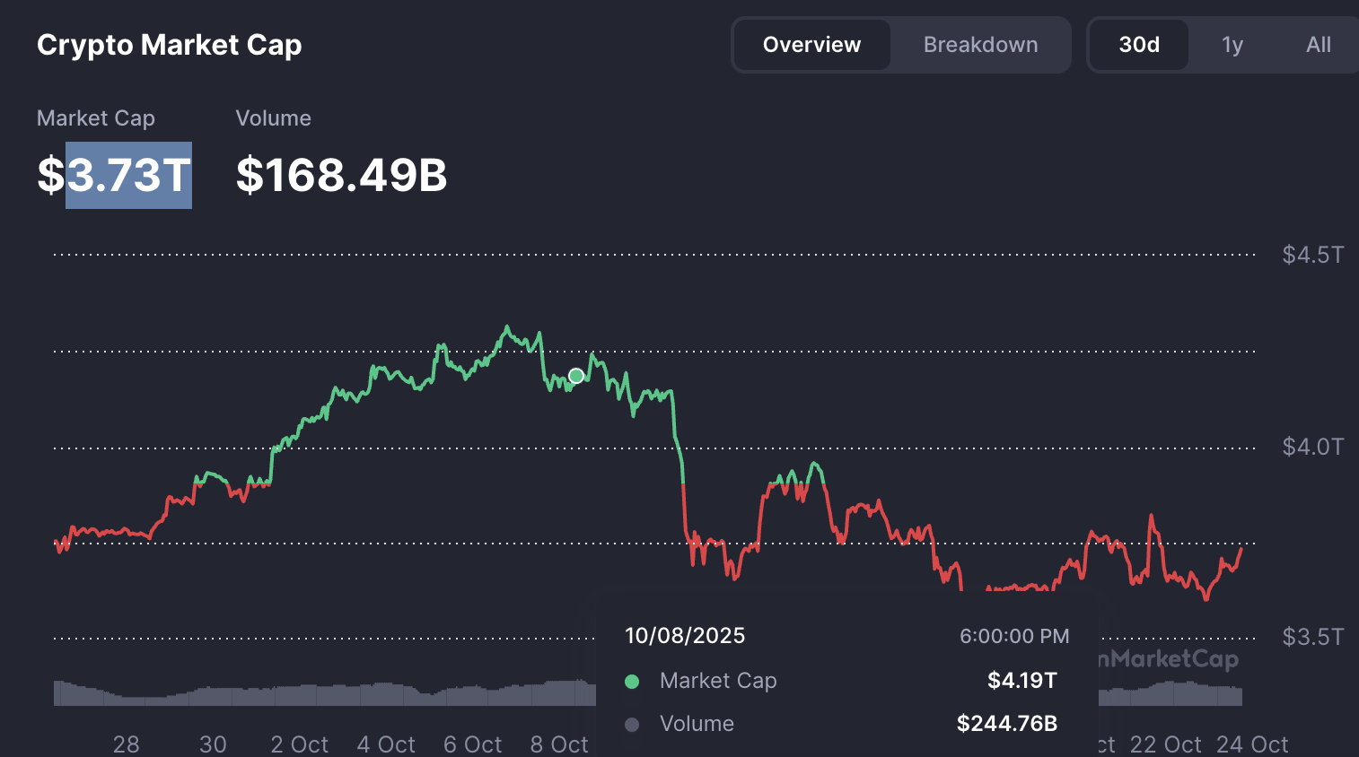Set chart range to 30d
The height and width of the screenshot is (757, 1359).
1139,45
